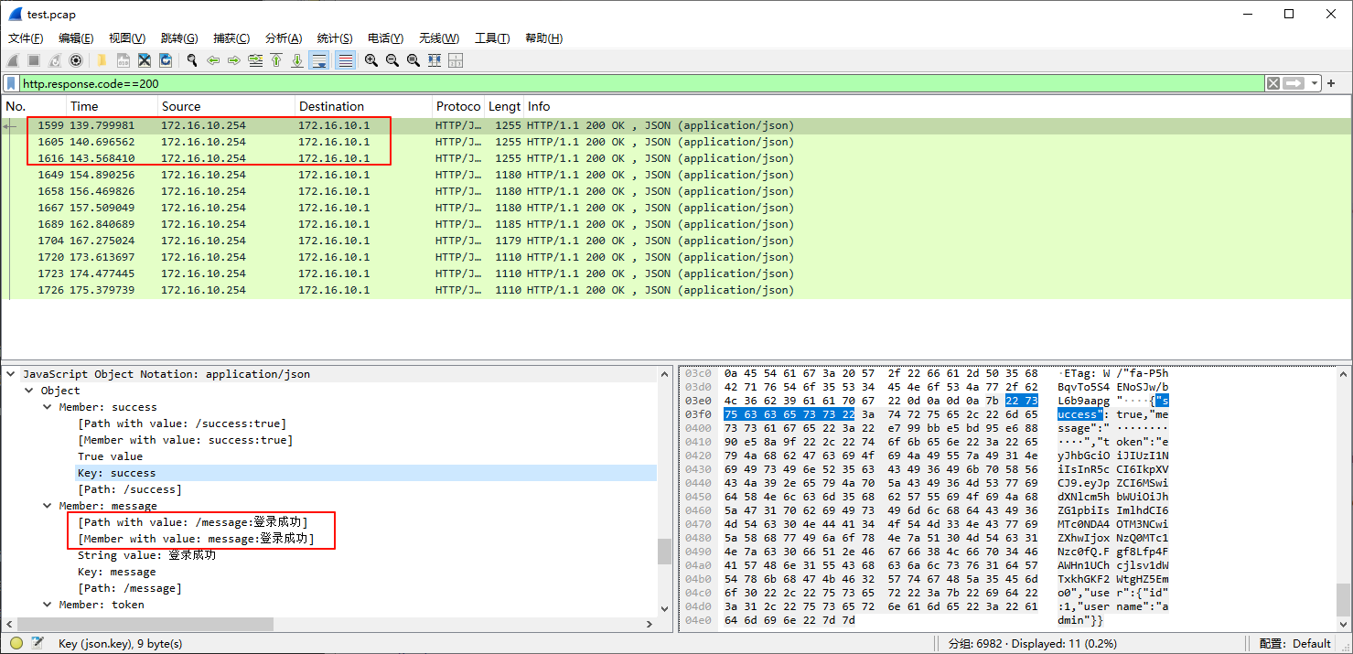This screenshot has height=654, width=1353.
Task: Clear the display filter with X button
Action: tap(1272, 83)
